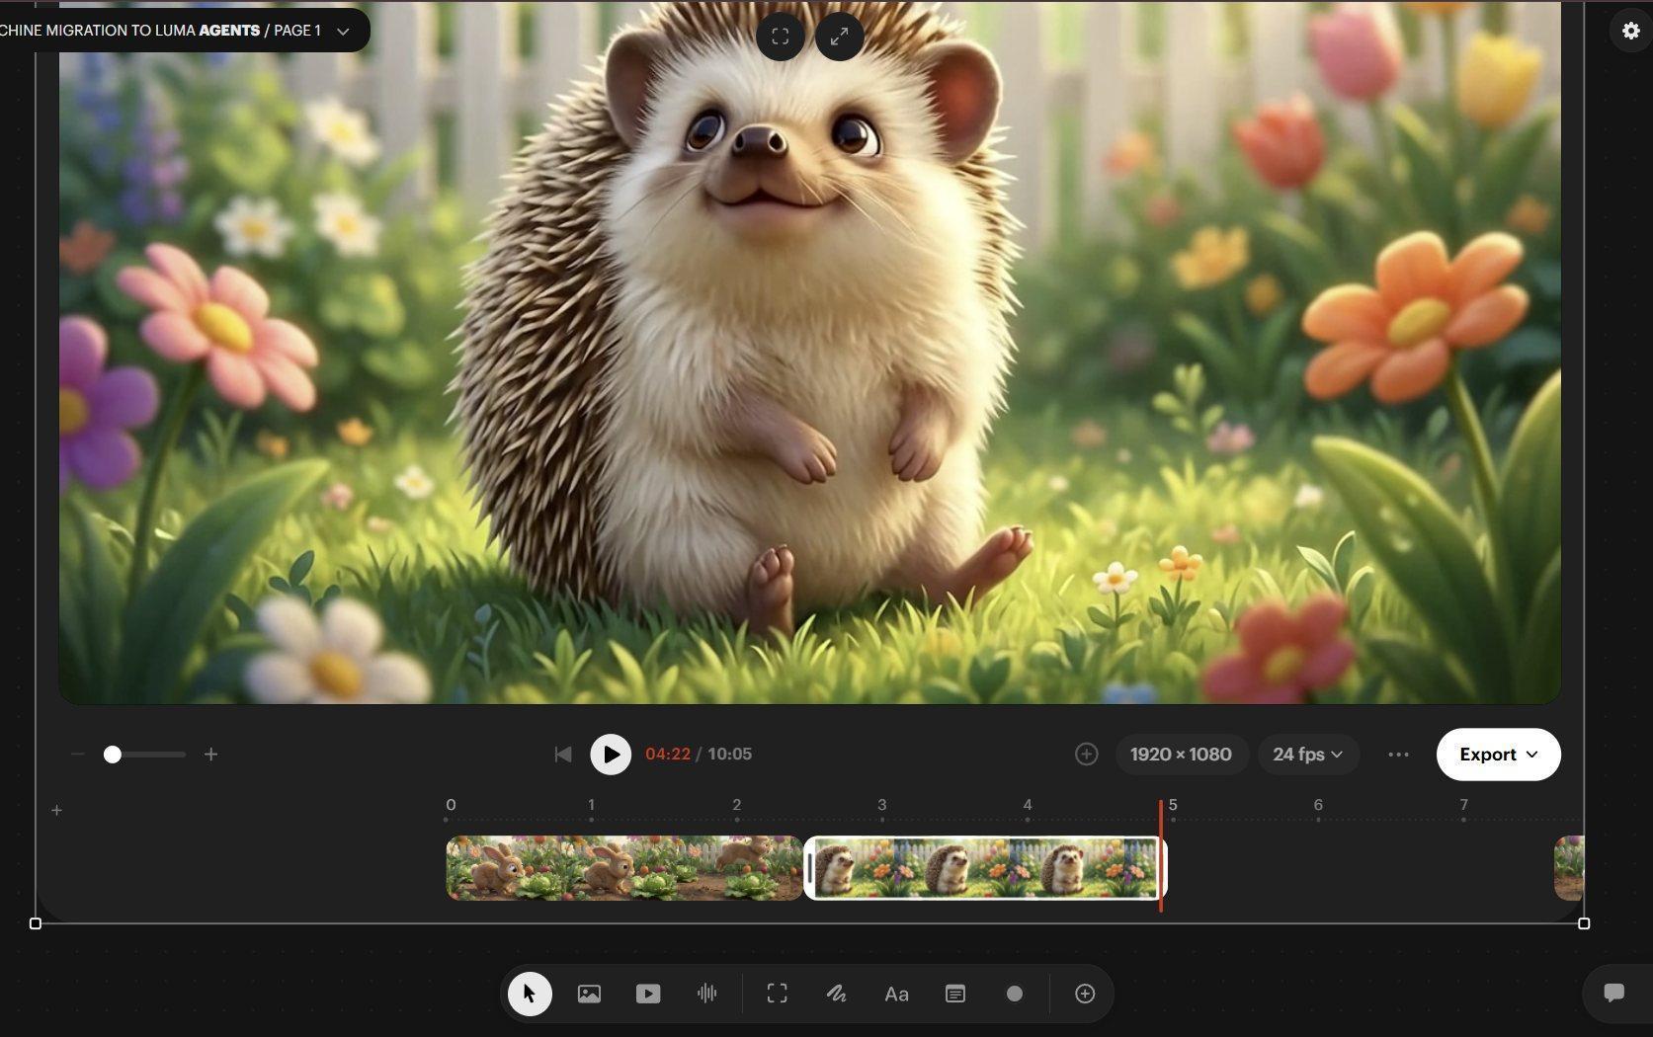The width and height of the screenshot is (1653, 1037).
Task: Click the red playhead marker
Action: (x=1161, y=856)
